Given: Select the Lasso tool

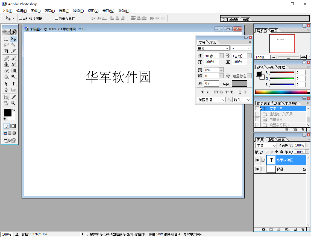Looking at the screenshot, I should (x=6, y=45).
